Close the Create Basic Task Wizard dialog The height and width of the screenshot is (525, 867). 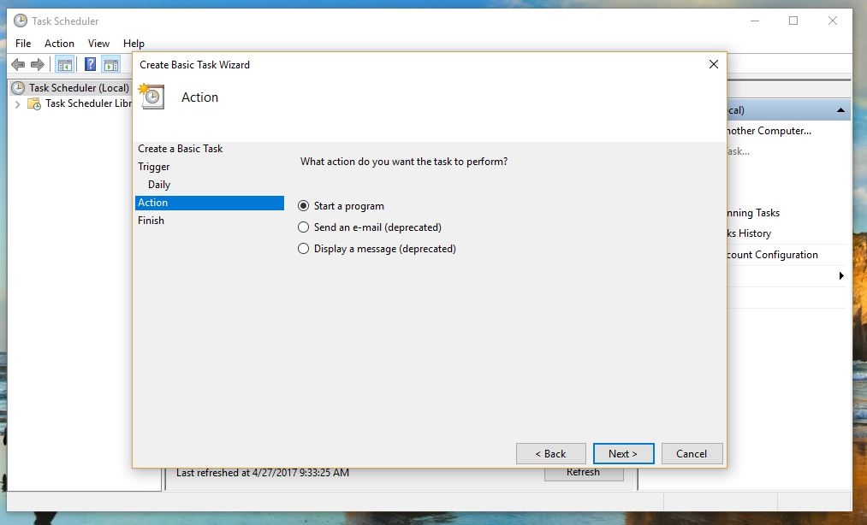click(x=713, y=65)
